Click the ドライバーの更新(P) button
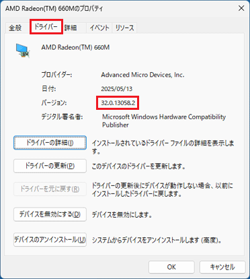 (x=50, y=166)
